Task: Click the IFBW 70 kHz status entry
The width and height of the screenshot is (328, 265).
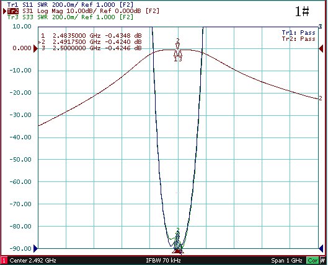Action: [163, 261]
